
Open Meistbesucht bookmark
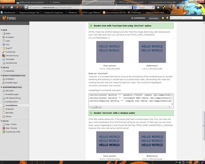tap(8, 13)
